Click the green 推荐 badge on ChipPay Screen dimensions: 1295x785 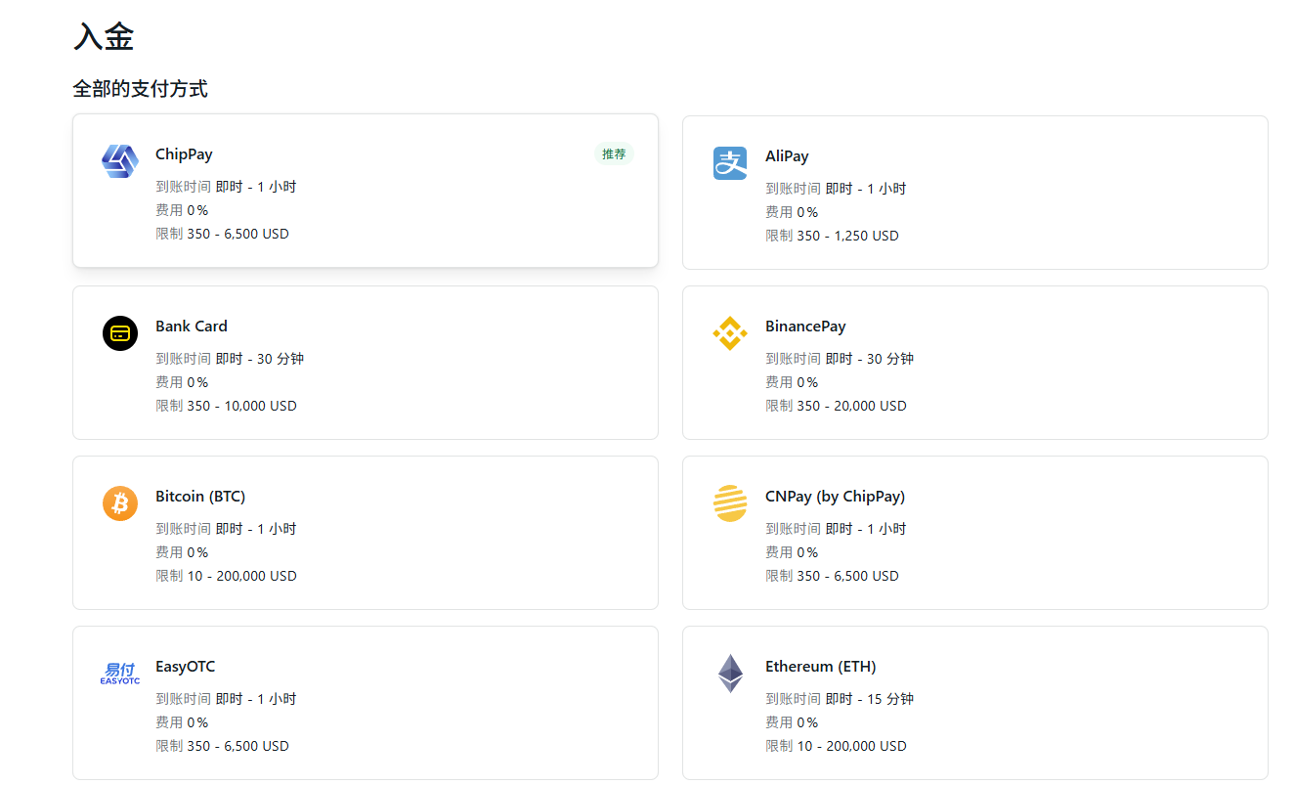click(614, 154)
